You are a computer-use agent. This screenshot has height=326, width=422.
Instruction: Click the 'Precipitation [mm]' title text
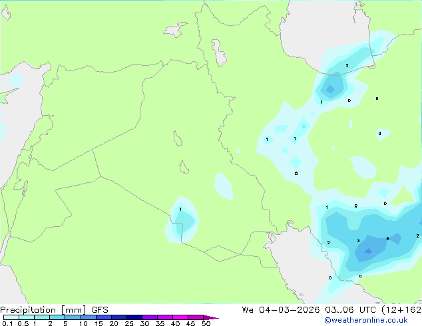43,310
